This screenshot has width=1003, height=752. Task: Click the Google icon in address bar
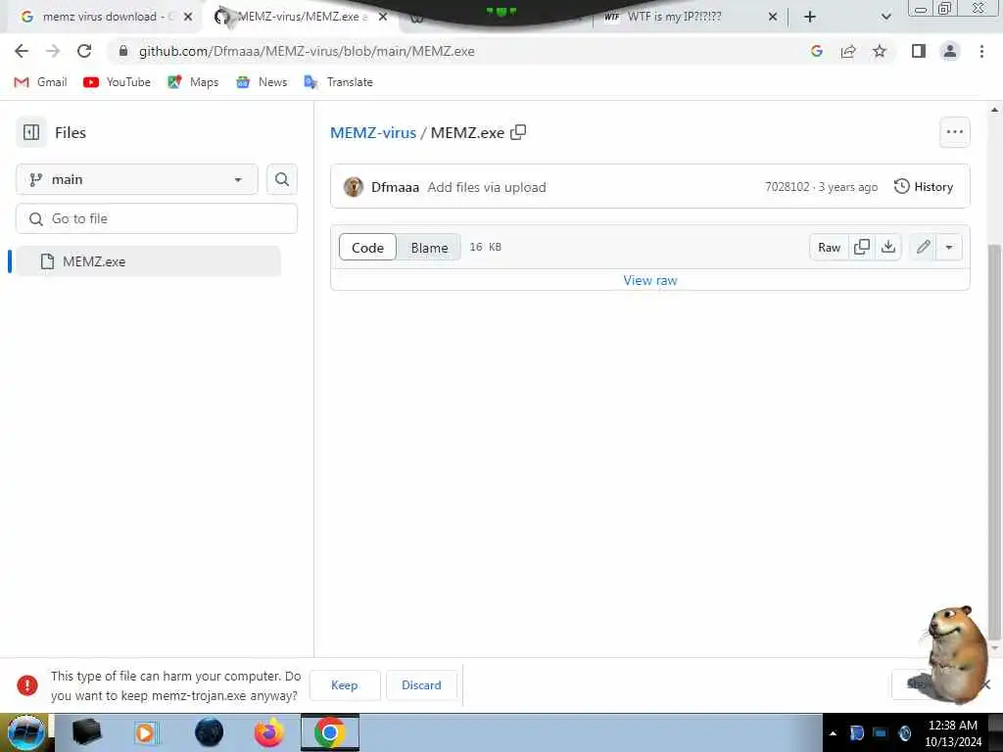pyautogui.click(x=816, y=51)
